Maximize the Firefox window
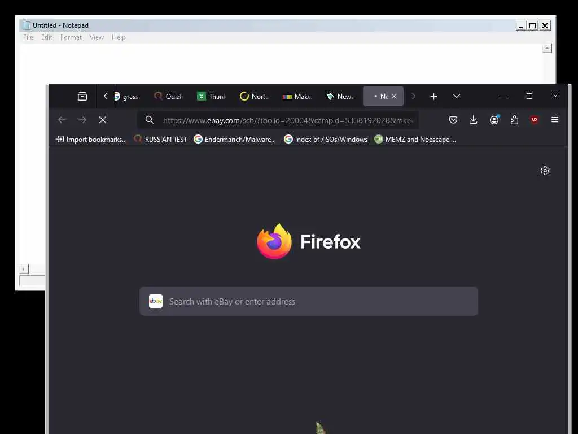 click(x=529, y=96)
